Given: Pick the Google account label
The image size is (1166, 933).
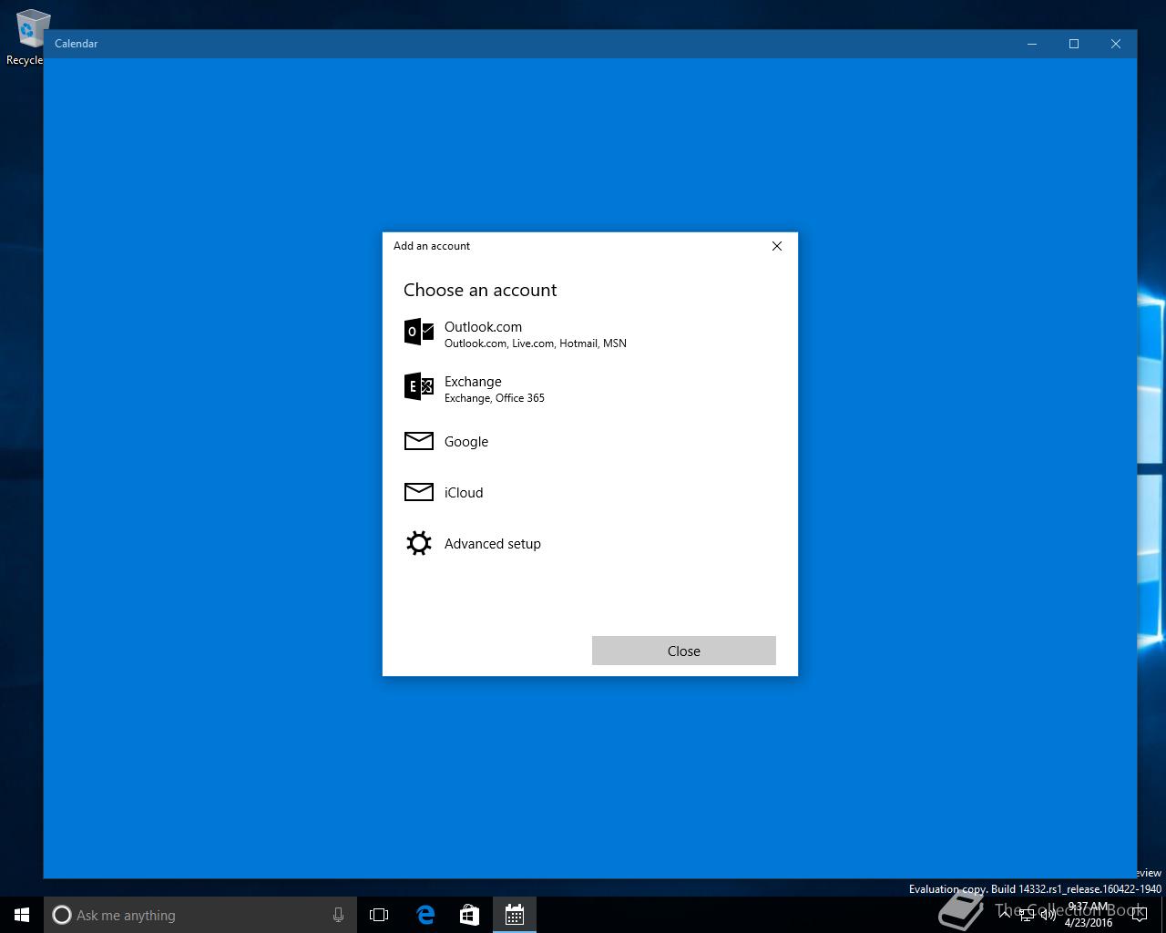Looking at the screenshot, I should 466,442.
